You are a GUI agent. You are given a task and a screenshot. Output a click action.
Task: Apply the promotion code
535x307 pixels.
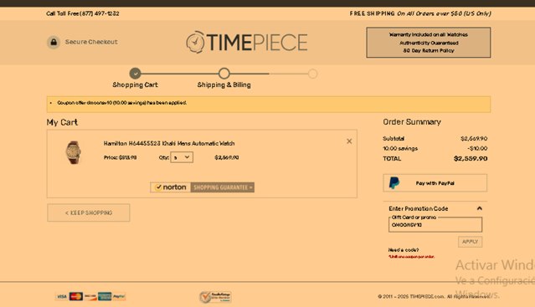[470, 242]
